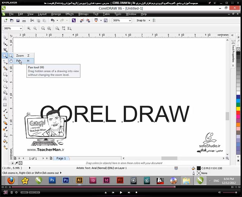The width and height of the screenshot is (242, 197).
Task: Open the Bitmaps menu
Action: (83, 14)
